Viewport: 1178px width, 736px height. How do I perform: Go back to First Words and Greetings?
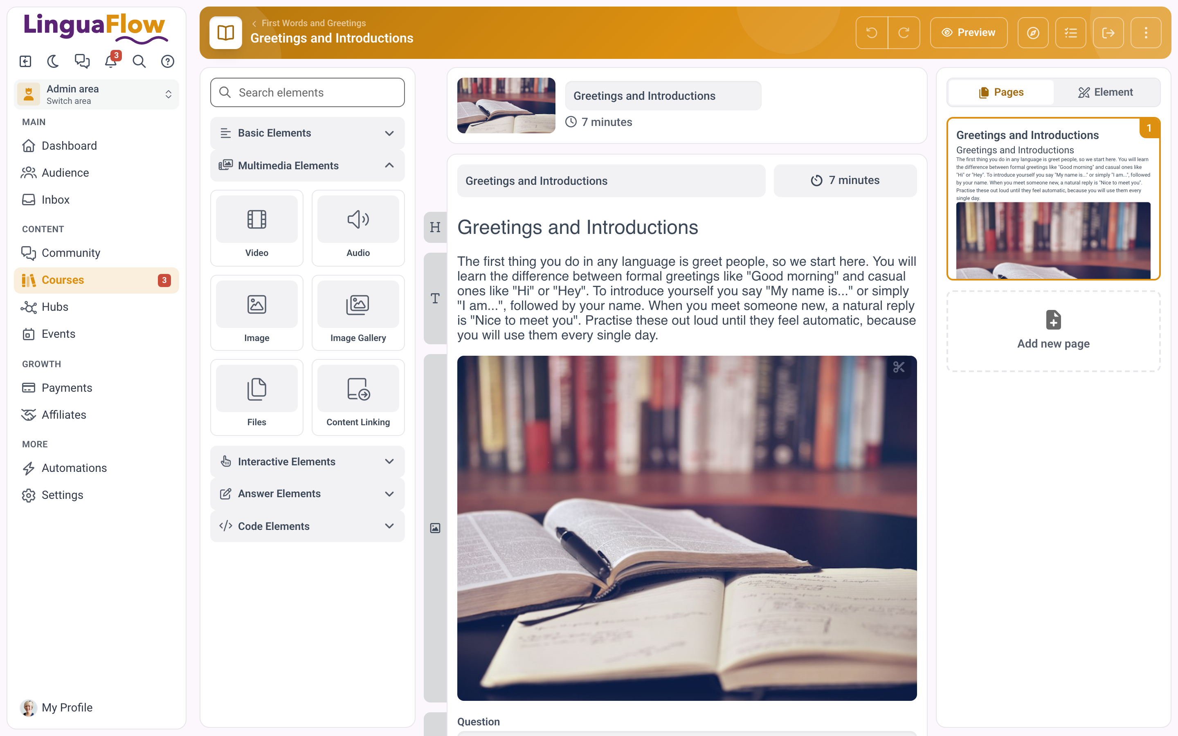tap(309, 23)
